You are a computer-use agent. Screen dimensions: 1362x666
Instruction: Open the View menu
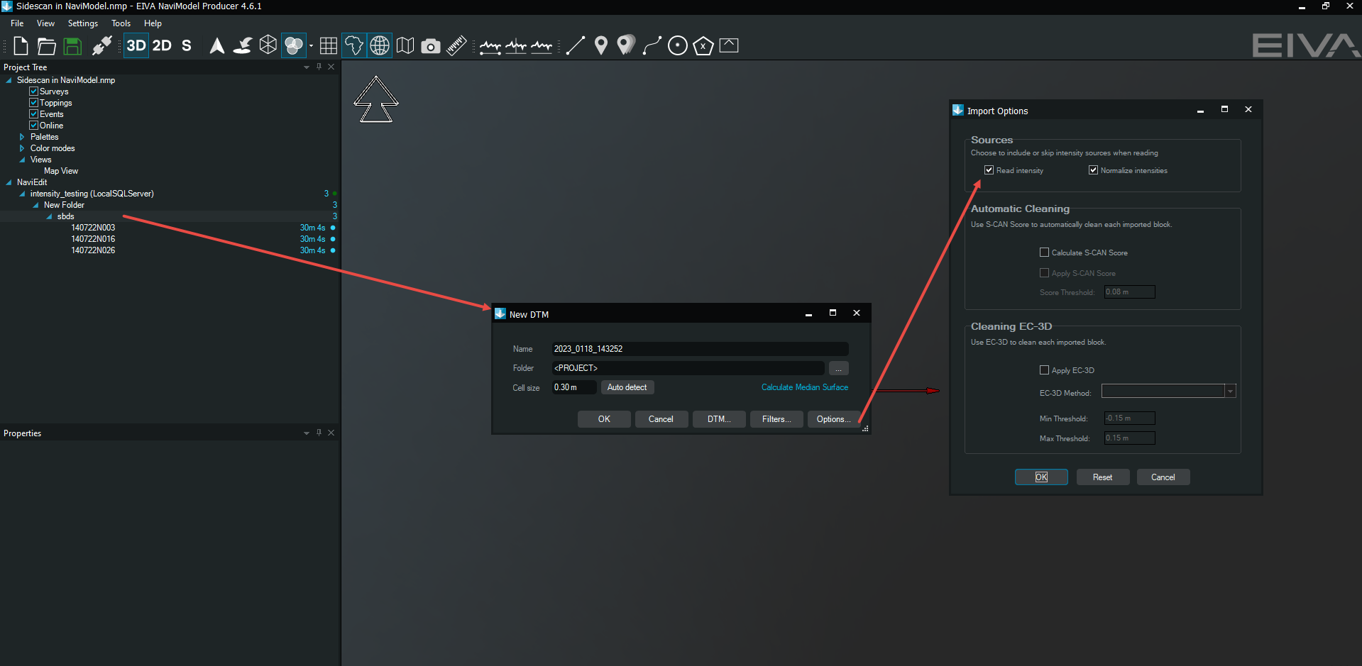[x=45, y=23]
